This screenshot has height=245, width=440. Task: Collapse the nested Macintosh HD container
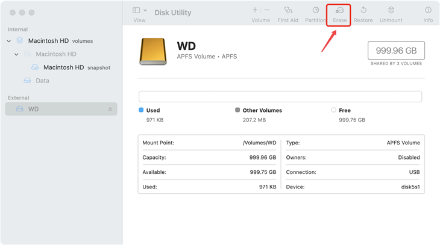17,54
